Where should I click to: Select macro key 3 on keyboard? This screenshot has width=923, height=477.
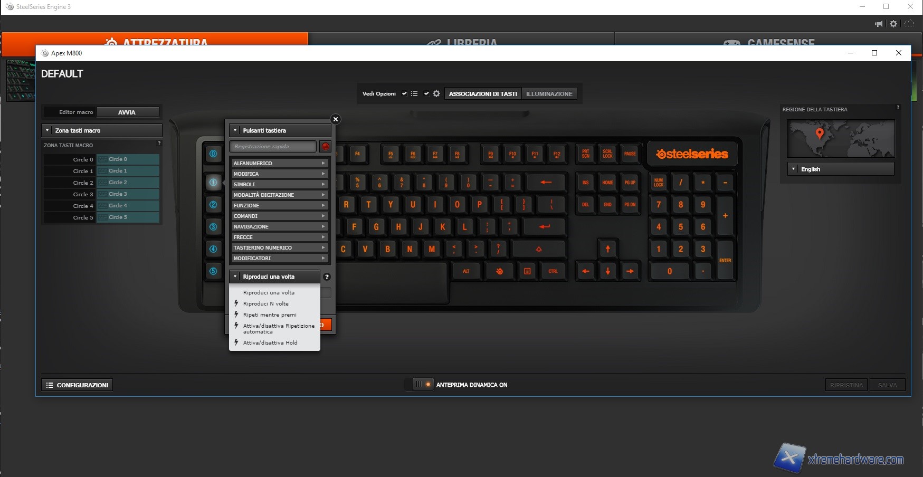click(x=213, y=227)
